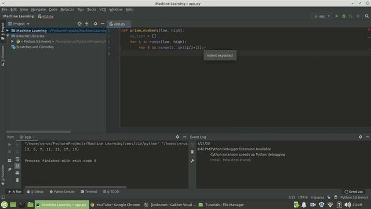Open the Favorites side tab
The image size is (371, 209).
pyautogui.click(x=2, y=175)
